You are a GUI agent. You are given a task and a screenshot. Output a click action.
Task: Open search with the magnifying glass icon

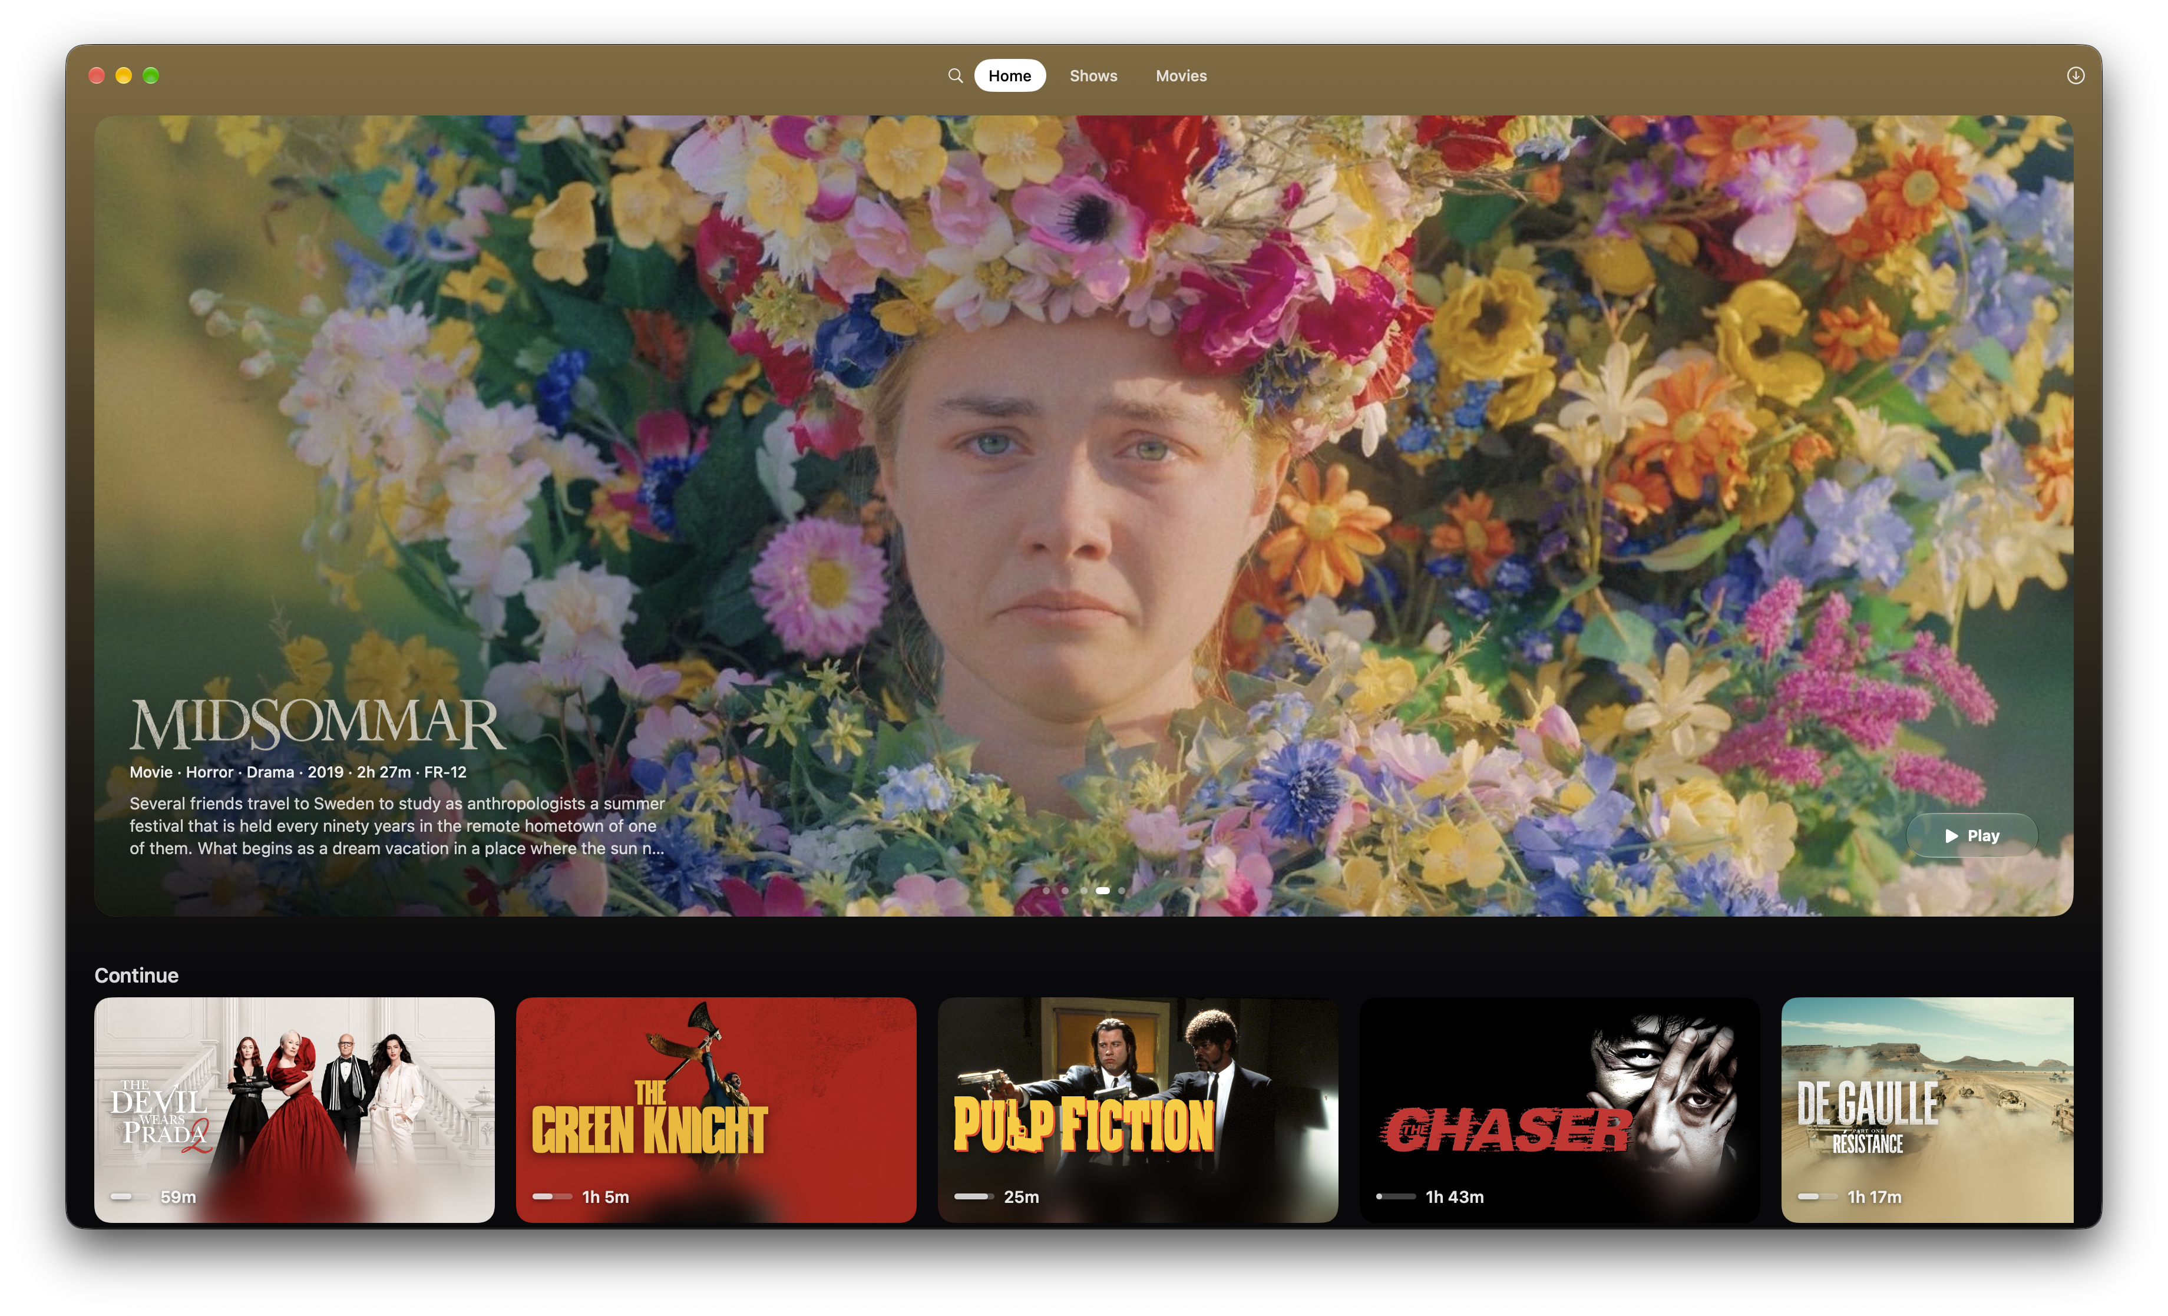[x=954, y=75]
